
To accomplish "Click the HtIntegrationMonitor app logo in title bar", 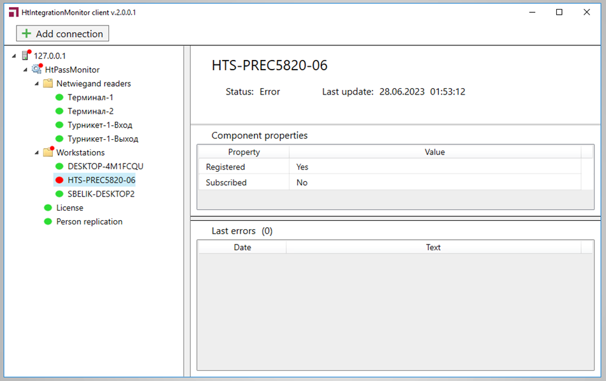I will point(13,12).
